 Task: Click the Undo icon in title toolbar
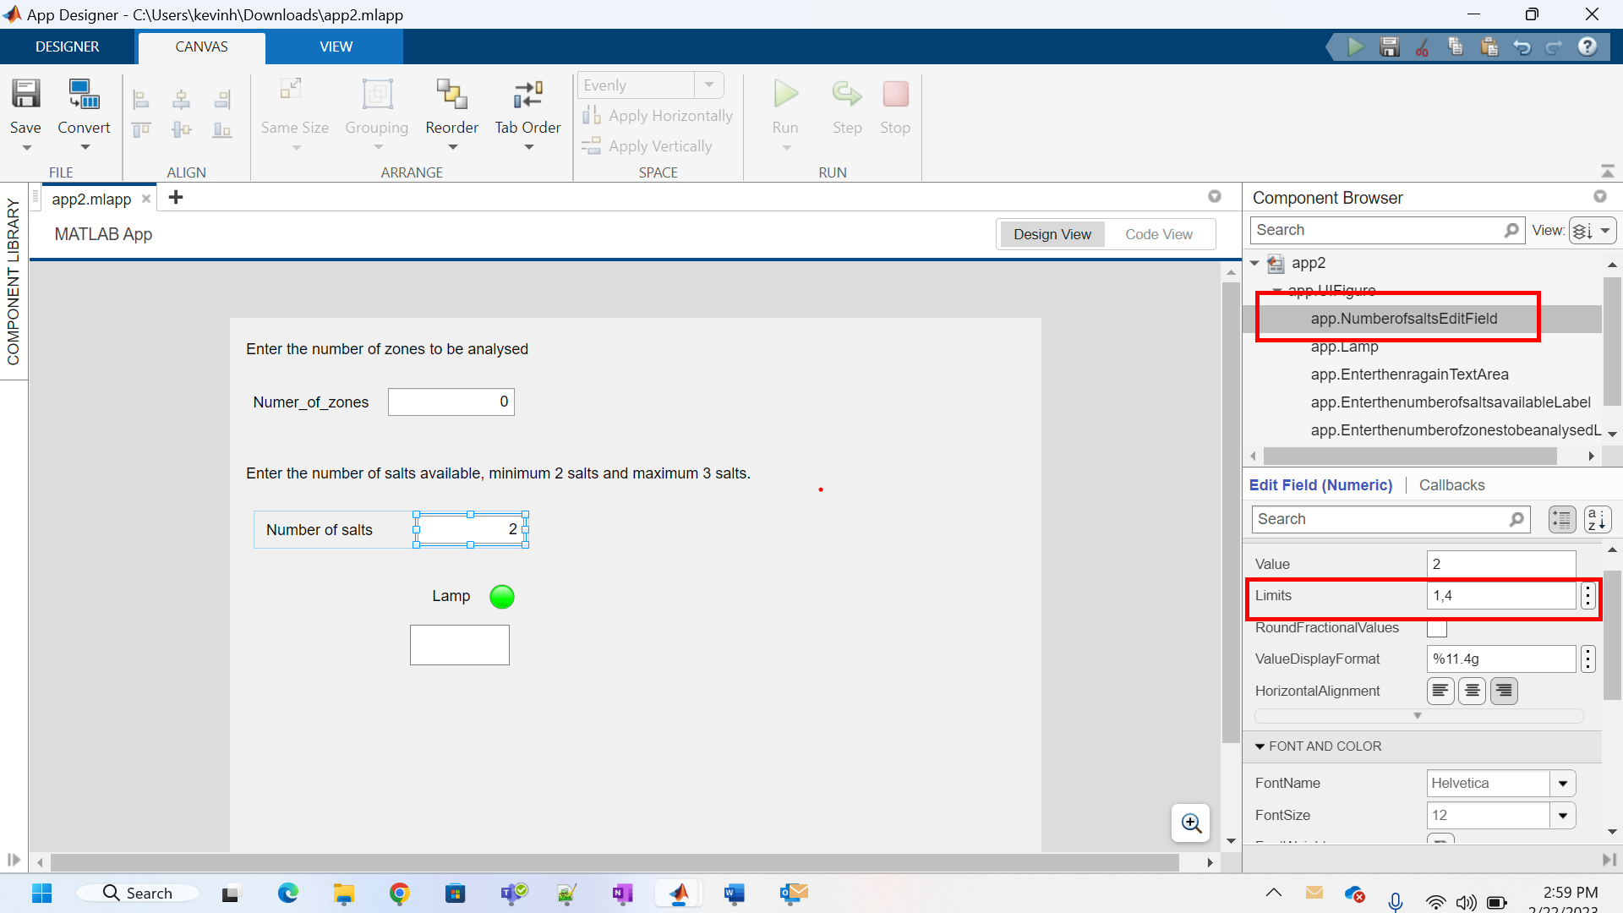1522,47
